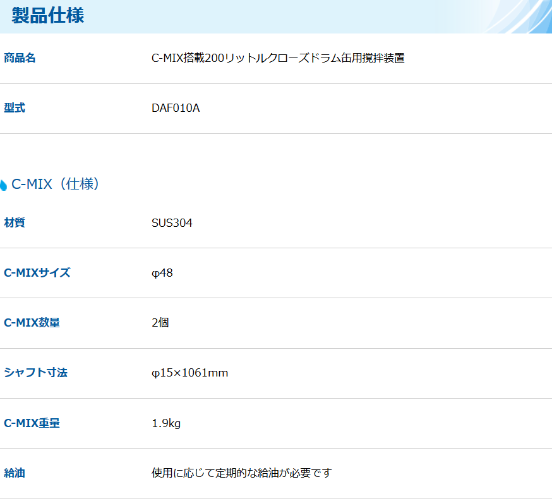Click the C-MIX（仕様） subsection heading
Viewport: 552px width, 501px height.
(56, 184)
